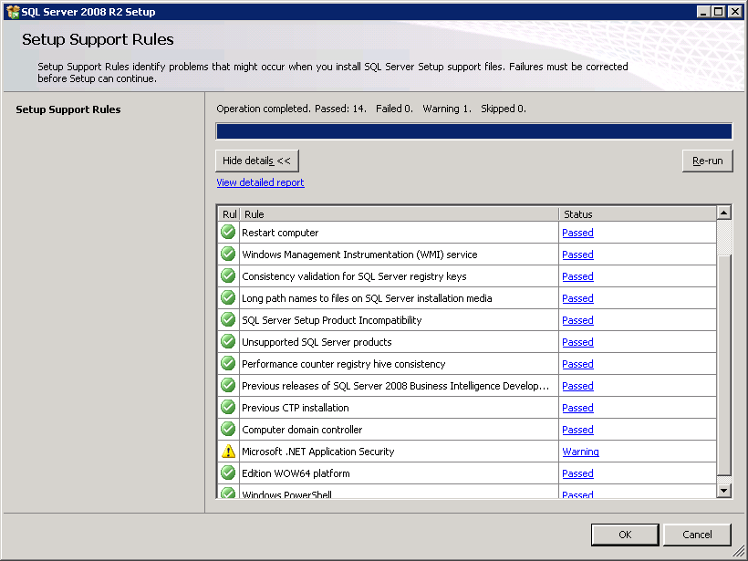Viewport: 748px width, 561px height.
Task: Click the green check icon beside Restart computer
Action: (228, 232)
